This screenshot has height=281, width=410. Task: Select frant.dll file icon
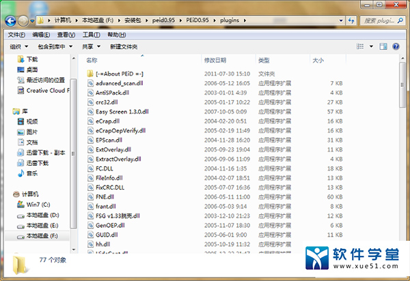point(90,207)
